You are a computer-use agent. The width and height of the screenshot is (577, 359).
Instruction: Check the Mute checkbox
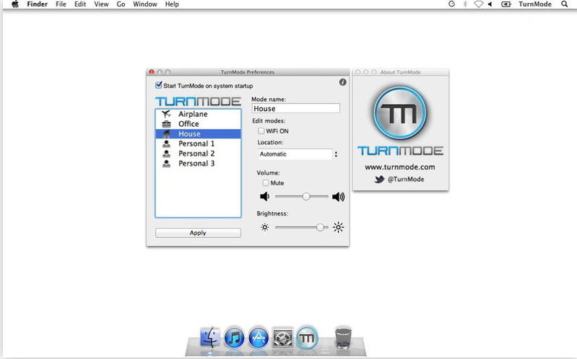(x=266, y=182)
